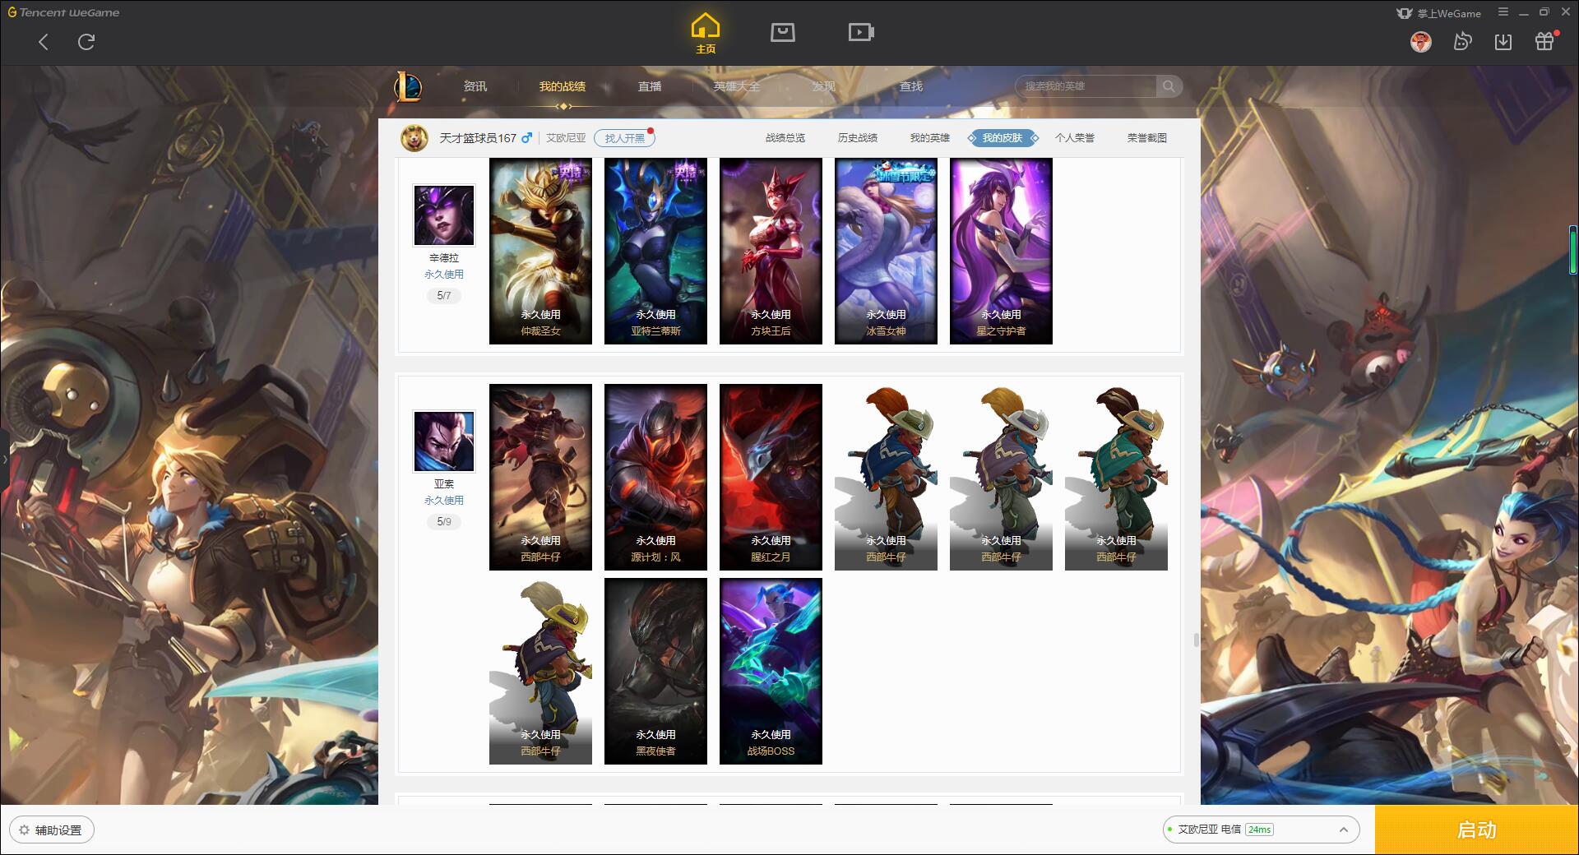Open the rotating play icon at top right
This screenshot has width=1579, height=855.
(x=1462, y=42)
